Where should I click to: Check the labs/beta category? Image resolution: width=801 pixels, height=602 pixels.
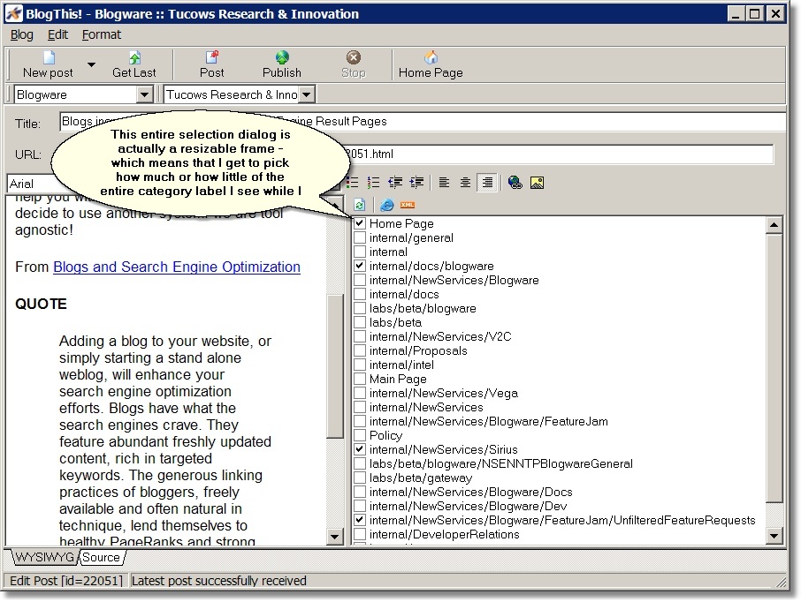(360, 322)
